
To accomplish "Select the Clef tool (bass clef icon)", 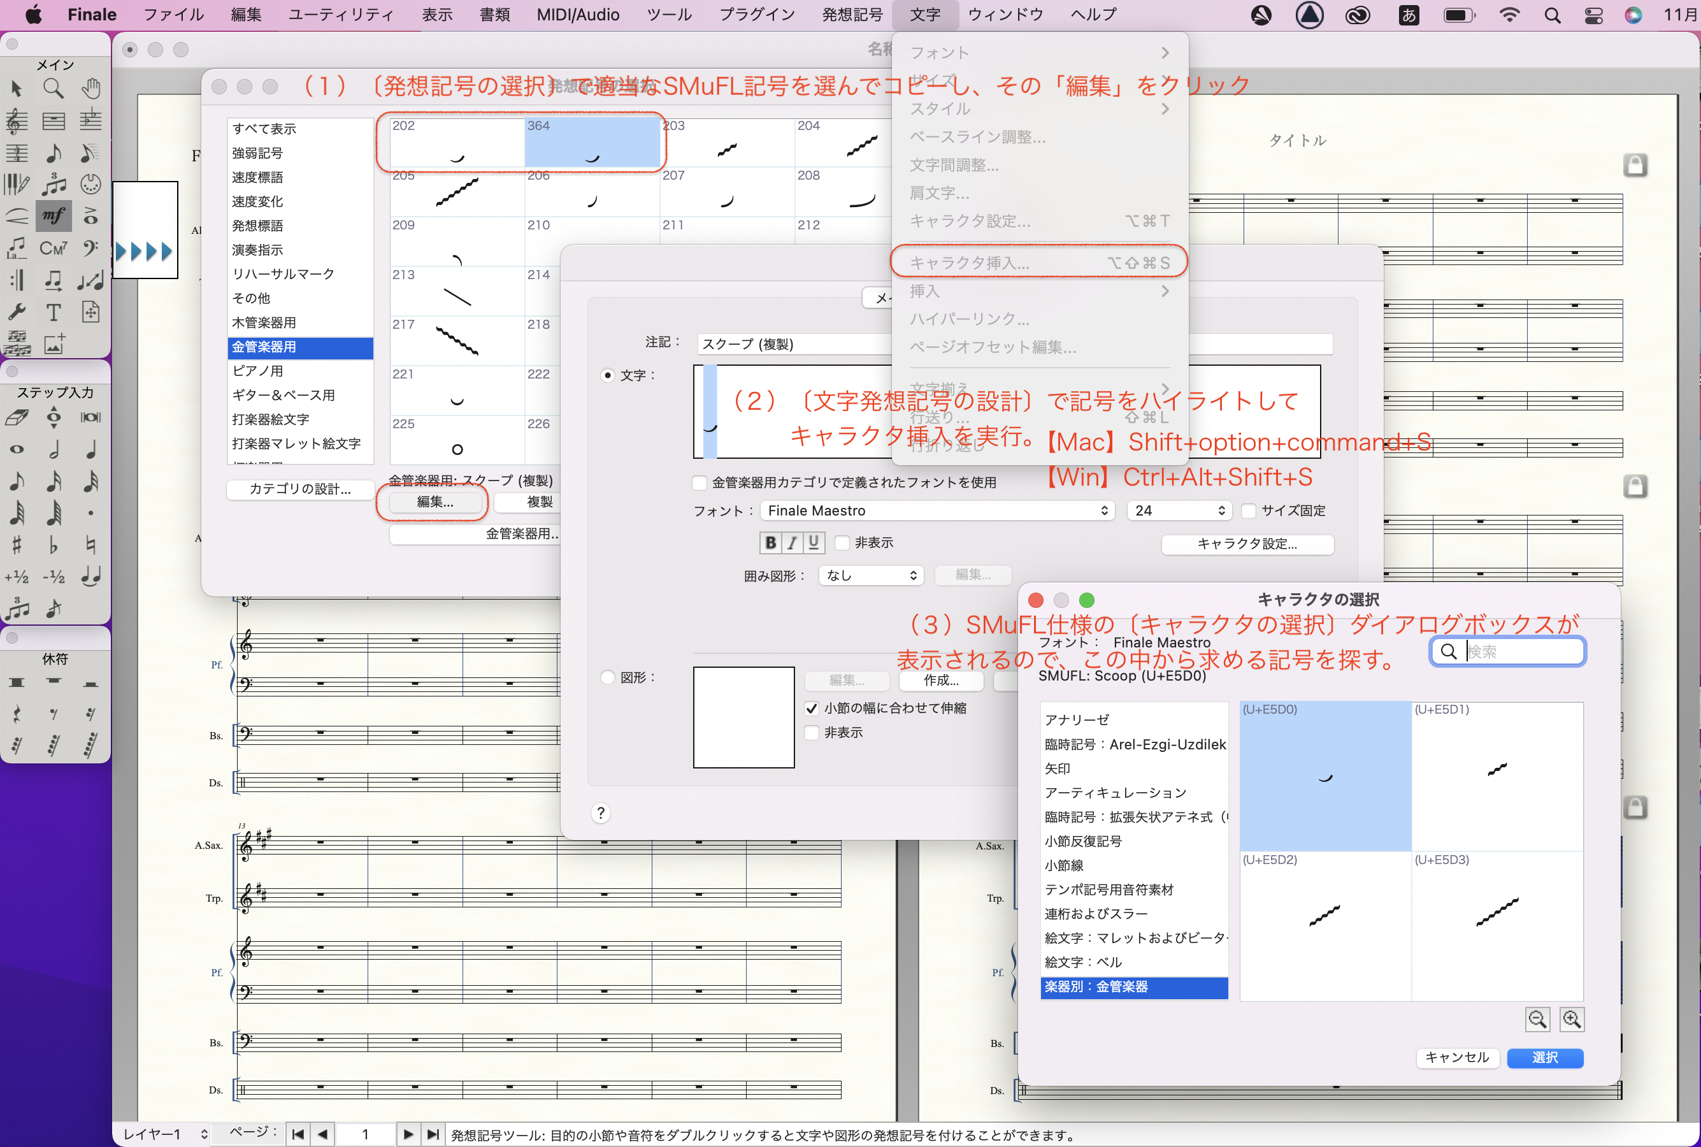I will click(x=90, y=248).
